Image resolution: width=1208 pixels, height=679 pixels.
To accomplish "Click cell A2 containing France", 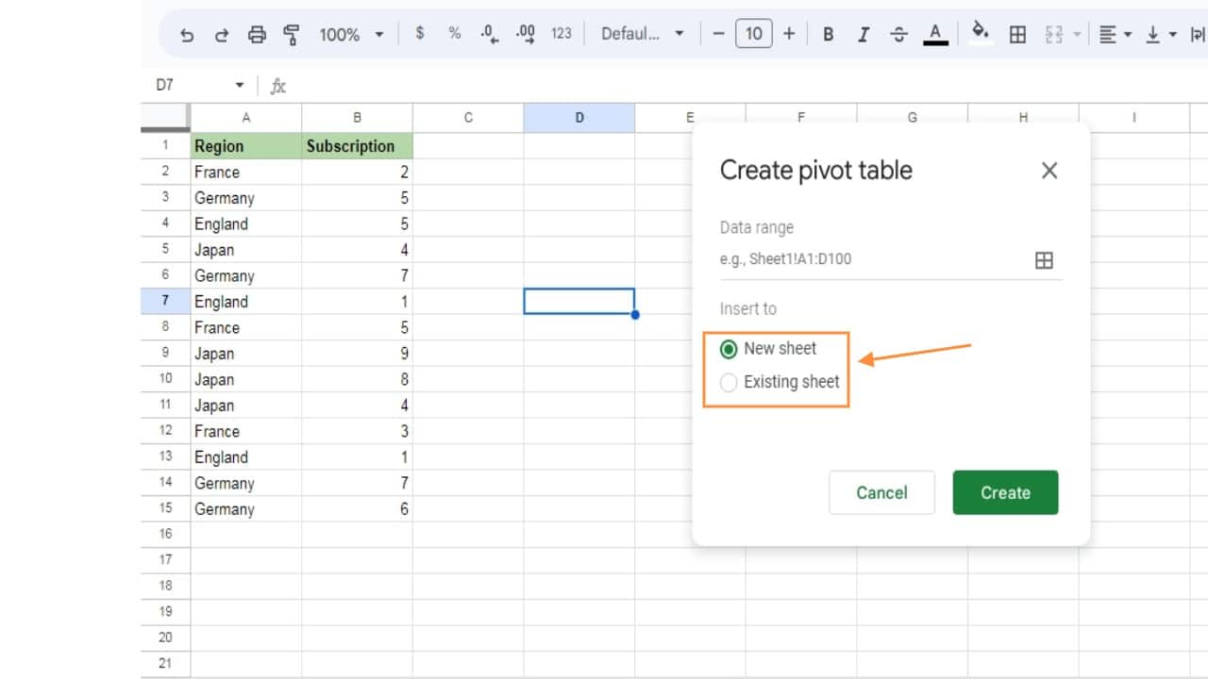I will (246, 172).
